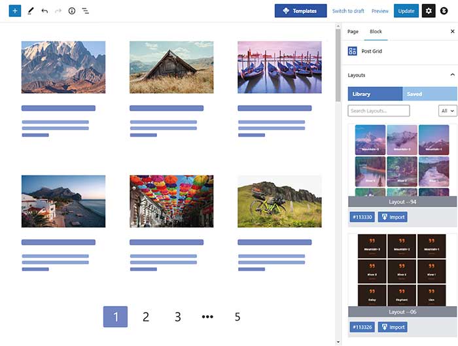The height and width of the screenshot is (346, 458).
Task: Click the block inserter plus icon
Action: [x=15, y=11]
